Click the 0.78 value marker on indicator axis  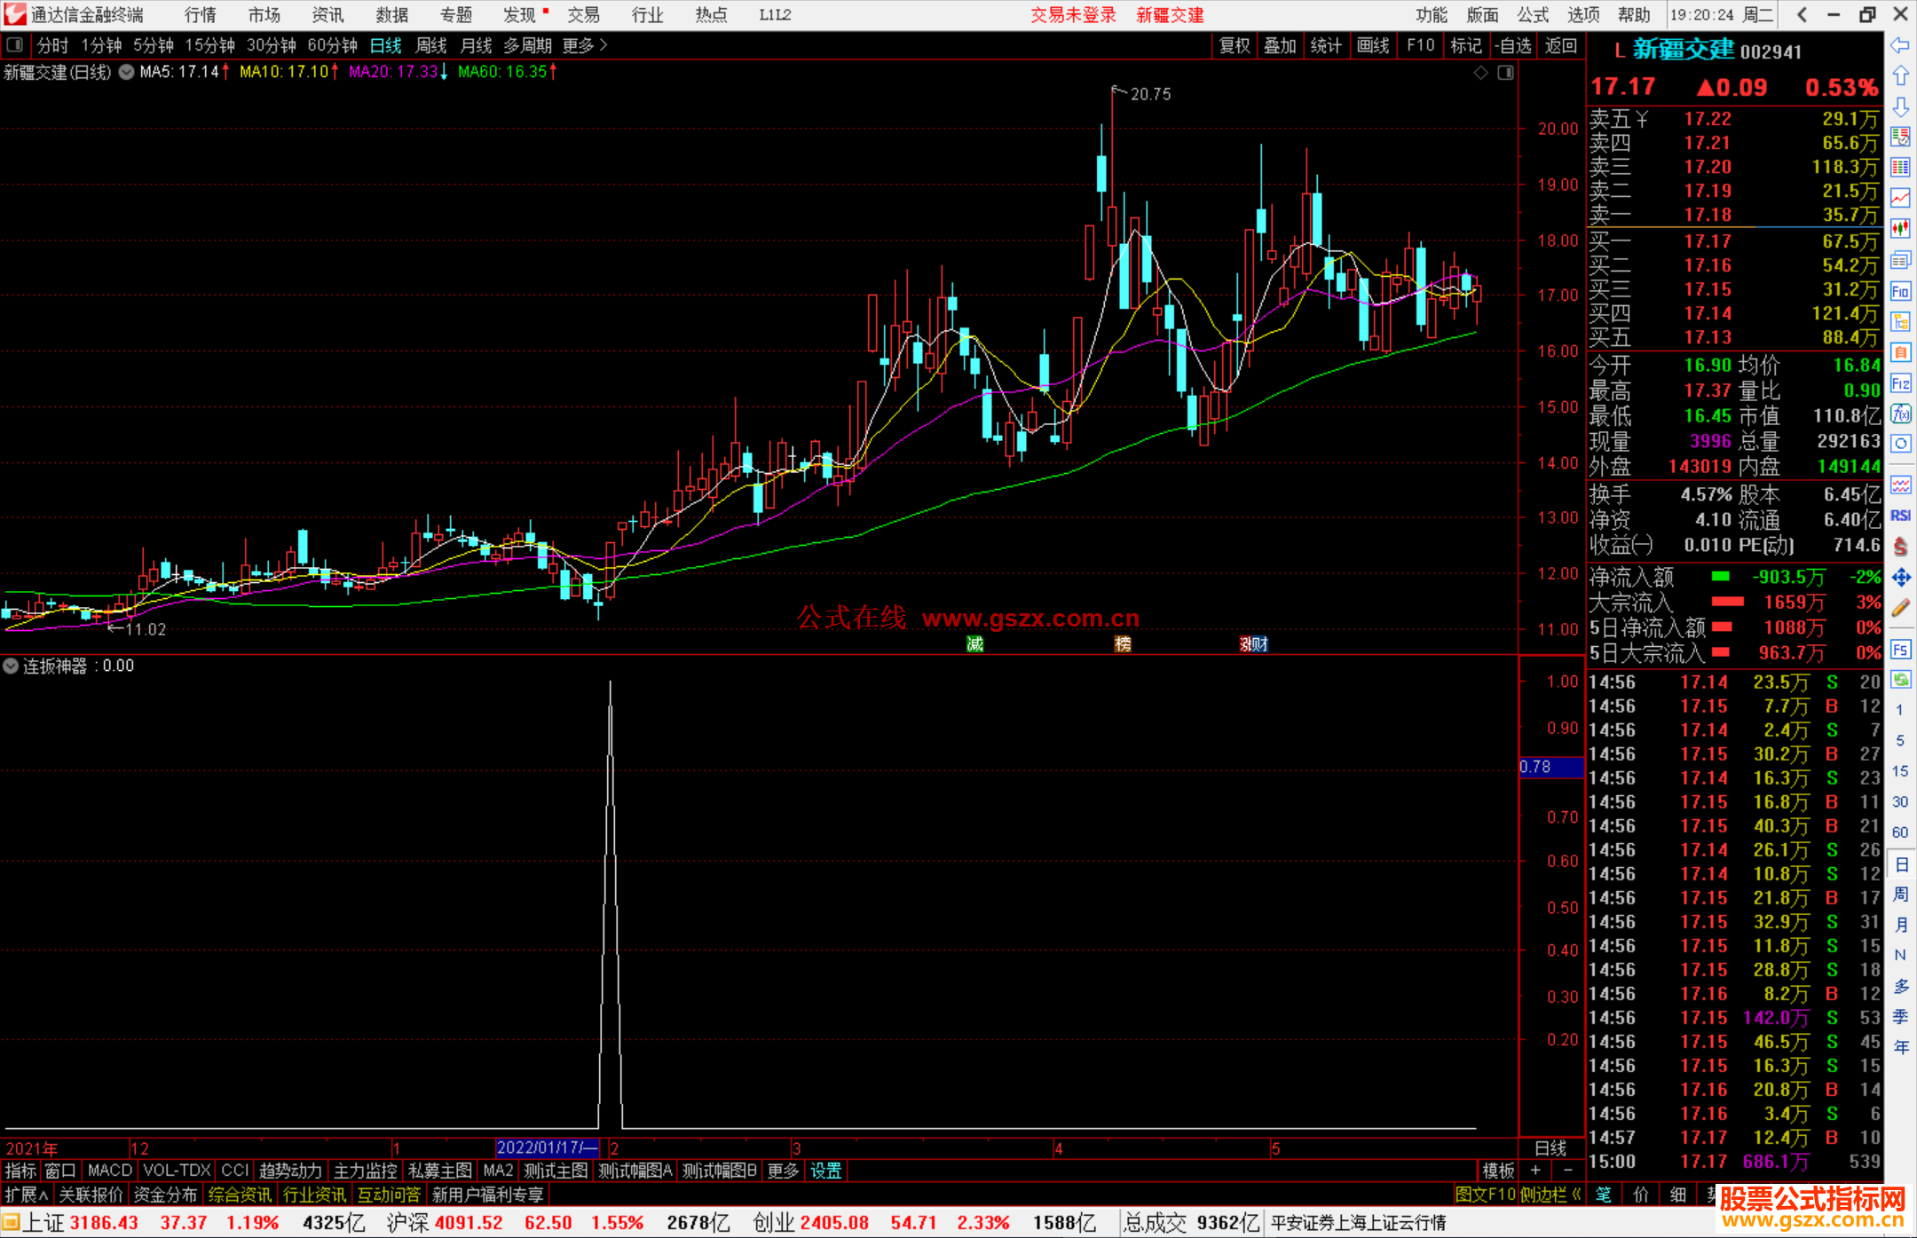pyautogui.click(x=1551, y=767)
